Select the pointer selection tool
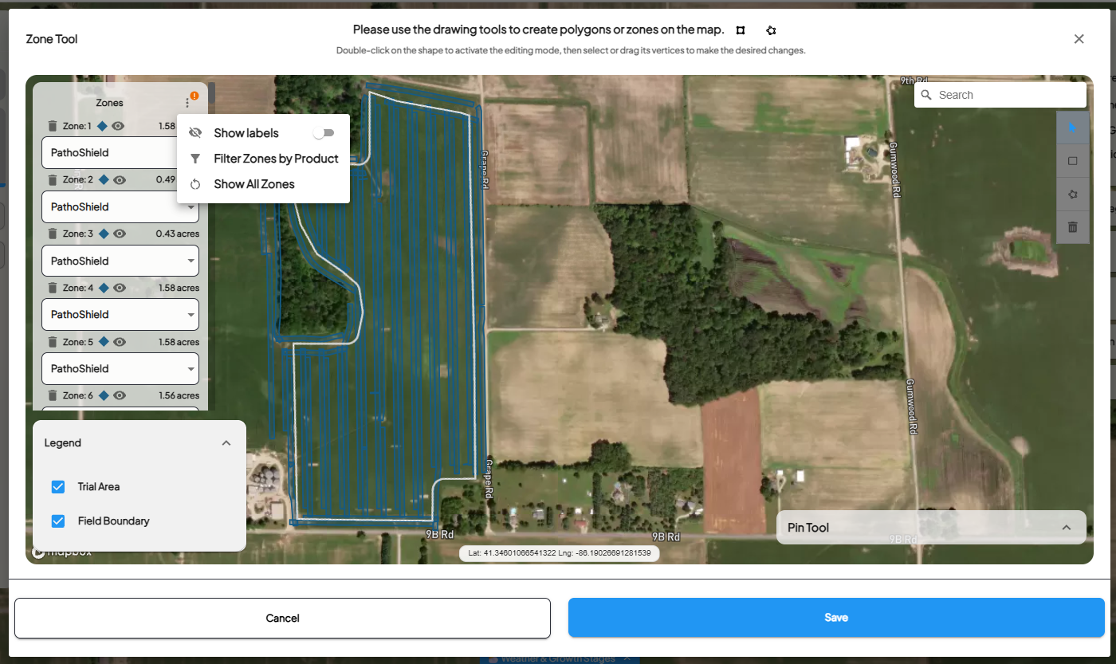The image size is (1116, 664). pyautogui.click(x=1072, y=128)
